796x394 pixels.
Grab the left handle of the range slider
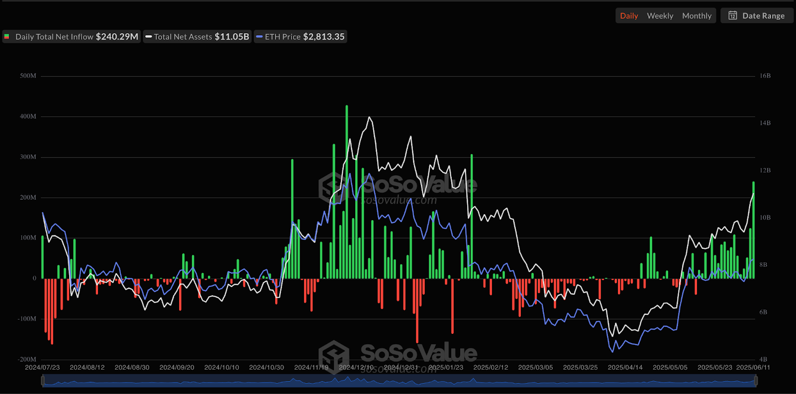[43, 381]
